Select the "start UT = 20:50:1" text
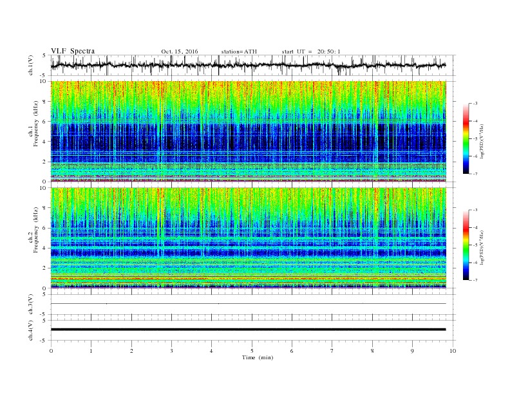 coord(311,52)
